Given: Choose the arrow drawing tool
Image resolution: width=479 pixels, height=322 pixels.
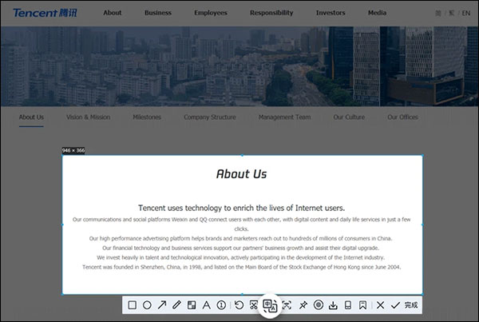Looking at the screenshot, I should pos(162,305).
